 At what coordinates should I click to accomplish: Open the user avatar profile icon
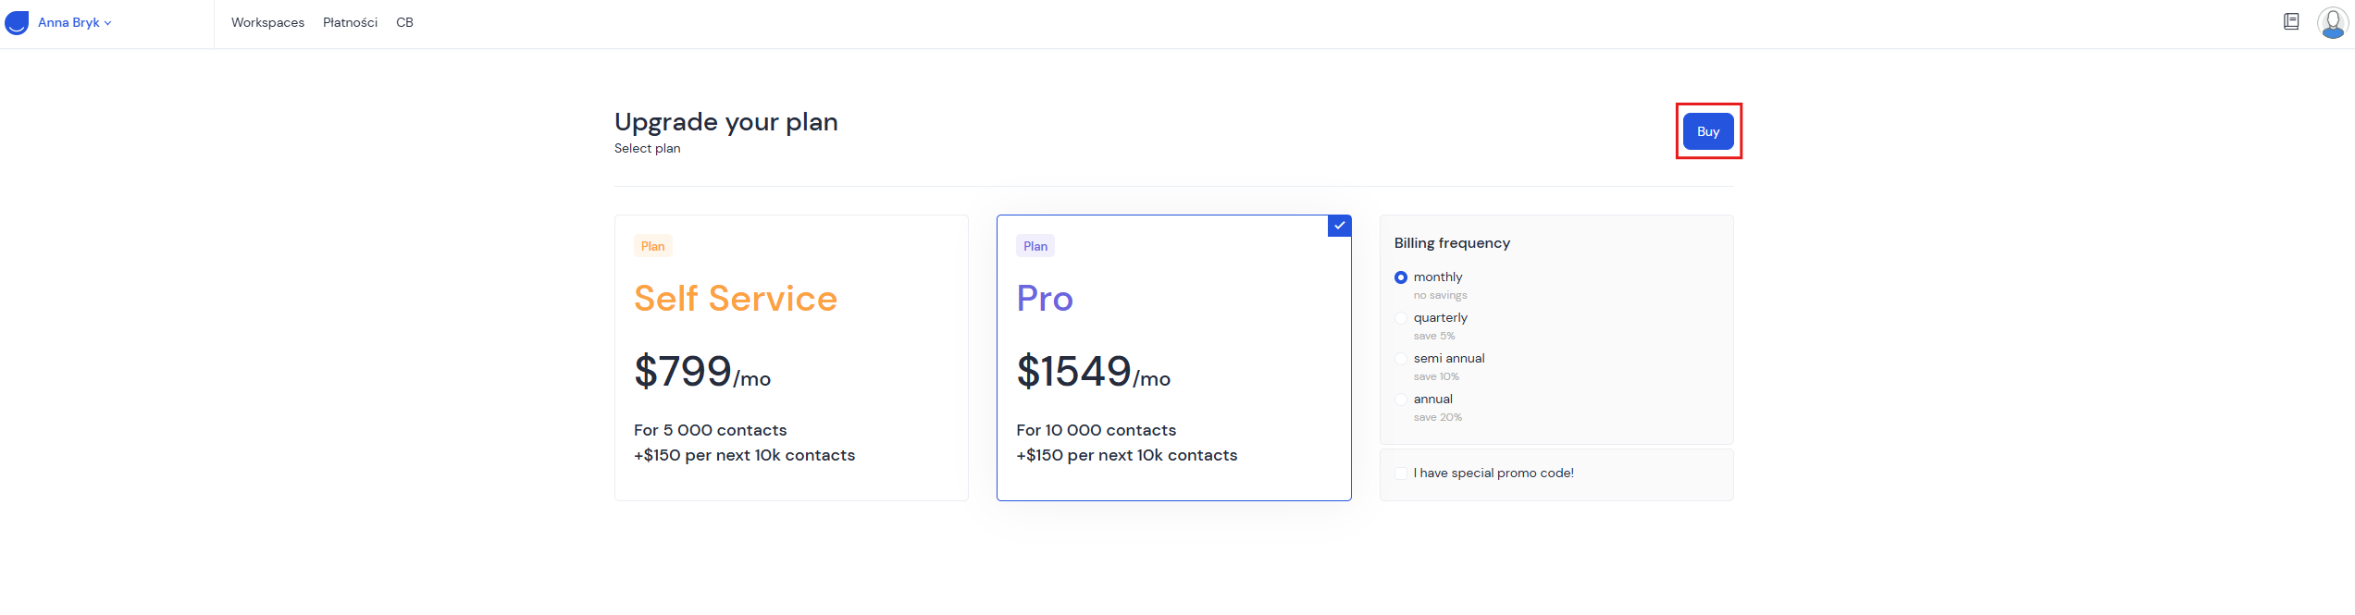pos(2332,22)
